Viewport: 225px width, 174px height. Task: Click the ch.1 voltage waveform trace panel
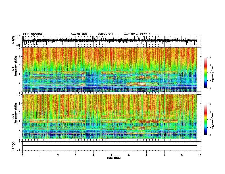point(111,40)
